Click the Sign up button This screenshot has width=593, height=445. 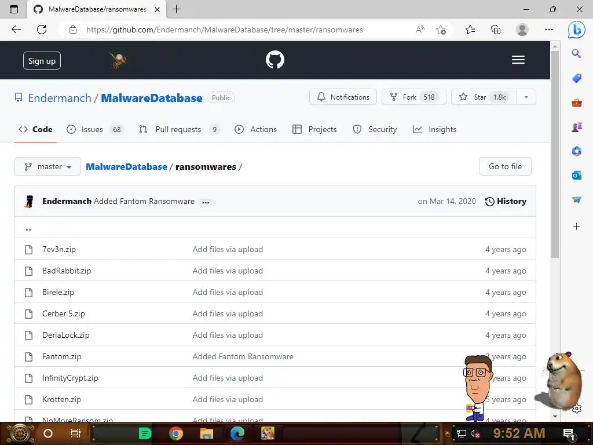(x=42, y=60)
